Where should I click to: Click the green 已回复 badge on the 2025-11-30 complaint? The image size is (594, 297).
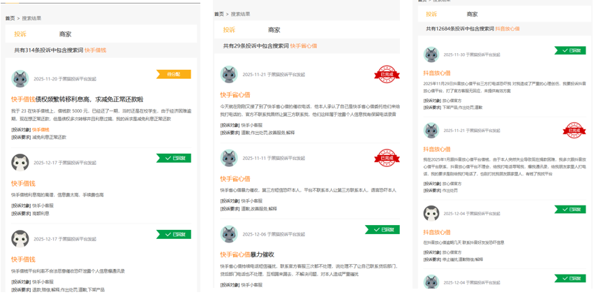[570, 50]
